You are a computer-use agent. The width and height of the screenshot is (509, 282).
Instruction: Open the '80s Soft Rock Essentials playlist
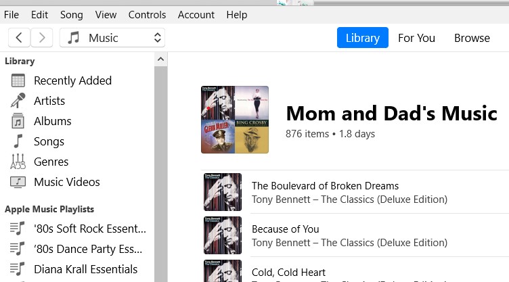tap(90, 229)
